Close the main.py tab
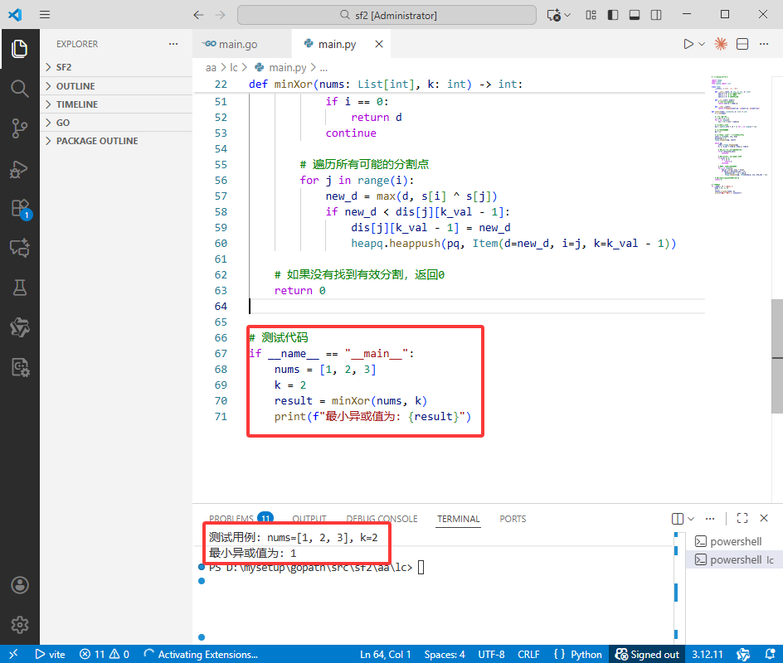 click(379, 44)
